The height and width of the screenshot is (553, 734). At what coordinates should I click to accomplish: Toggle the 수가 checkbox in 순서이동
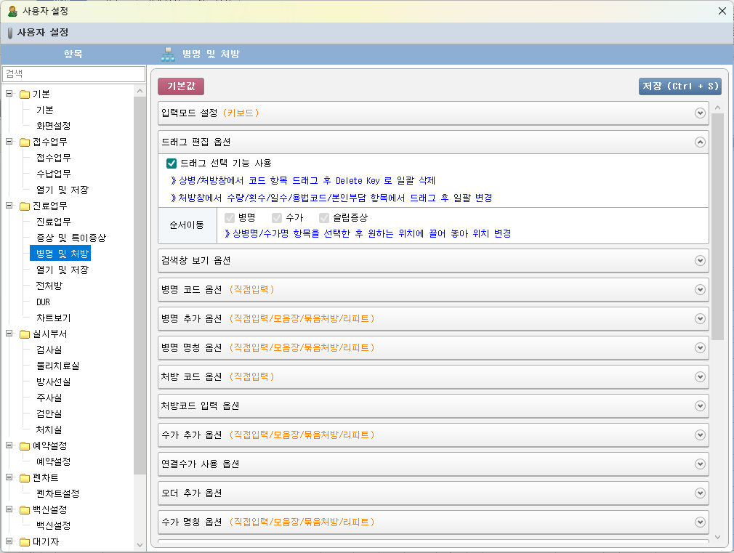(277, 218)
